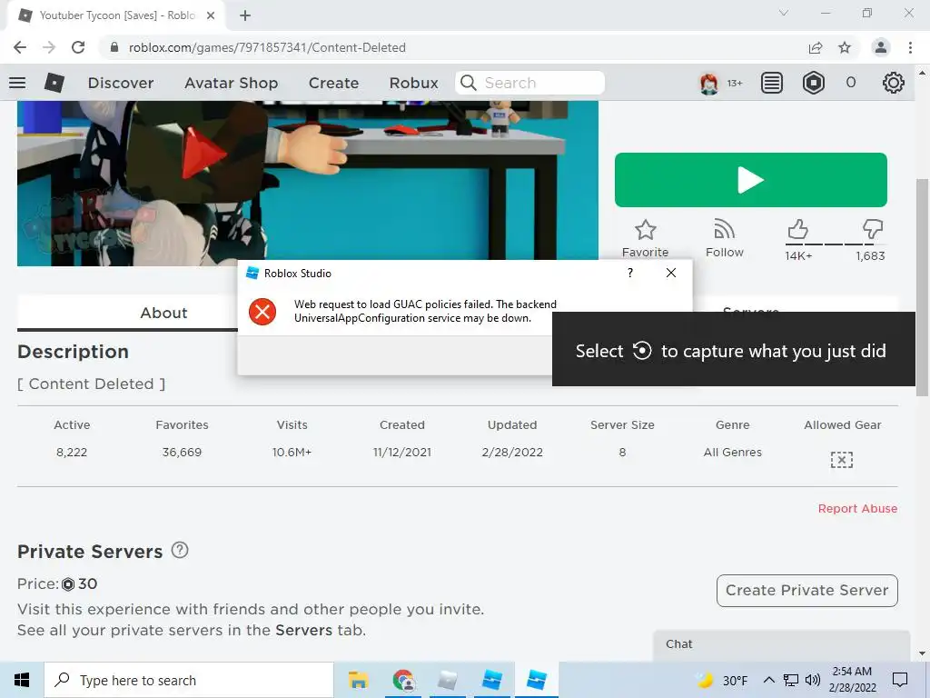Open the tab search dropdown chevron
Viewport: 930px width, 698px height.
[x=784, y=13]
